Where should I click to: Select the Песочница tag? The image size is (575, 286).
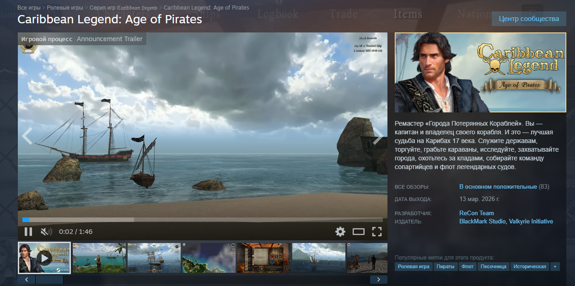pos(494,266)
